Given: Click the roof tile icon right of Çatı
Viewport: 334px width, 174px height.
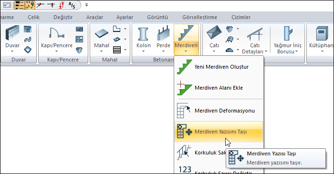Looking at the screenshot, I should click(x=230, y=40).
